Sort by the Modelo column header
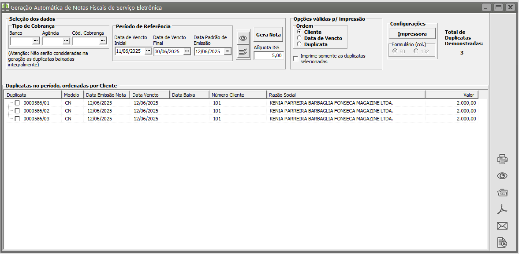The width and height of the screenshot is (519, 254). pos(72,94)
